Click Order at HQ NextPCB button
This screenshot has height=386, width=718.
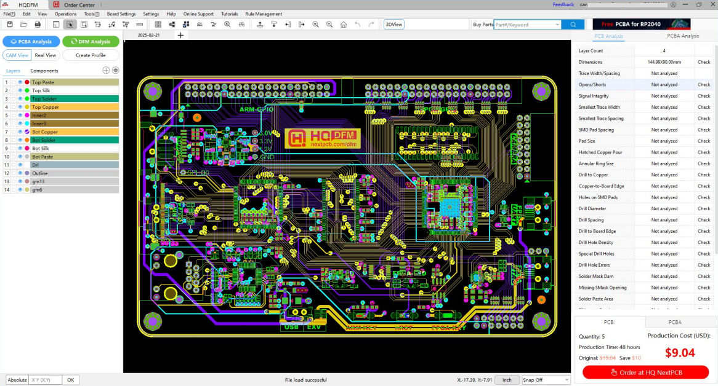pos(645,372)
